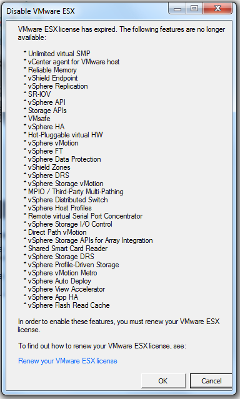This screenshot has width=240, height=399.
Task: Click the vSphere View Accelerator entry
Action: point(66,290)
